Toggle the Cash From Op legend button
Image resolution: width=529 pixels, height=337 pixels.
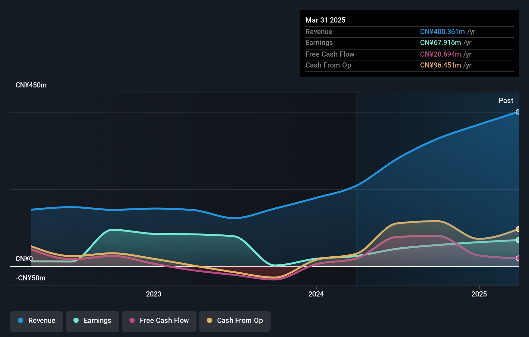click(x=235, y=321)
